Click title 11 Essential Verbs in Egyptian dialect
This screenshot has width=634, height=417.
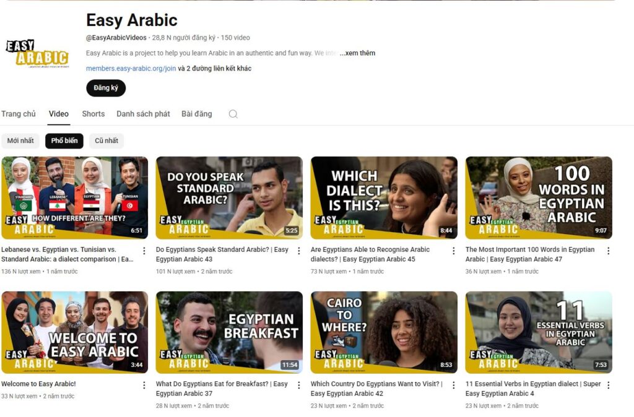pos(533,389)
